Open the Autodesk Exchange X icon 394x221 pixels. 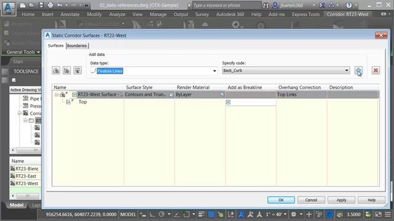[x=322, y=5]
